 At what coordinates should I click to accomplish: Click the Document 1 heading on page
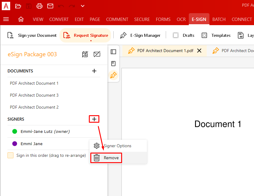218,124
